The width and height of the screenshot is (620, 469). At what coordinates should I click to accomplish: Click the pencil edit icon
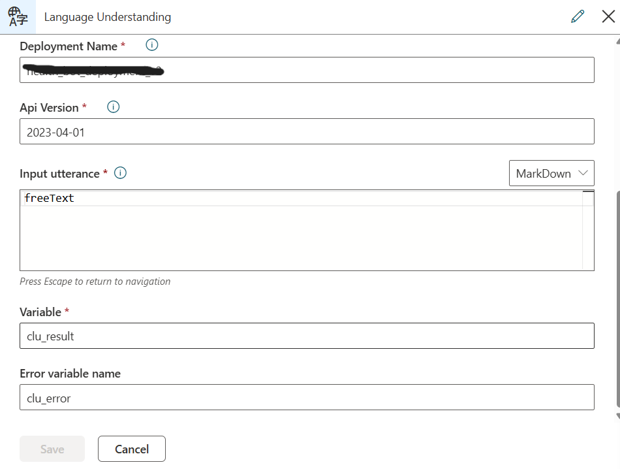click(x=578, y=17)
